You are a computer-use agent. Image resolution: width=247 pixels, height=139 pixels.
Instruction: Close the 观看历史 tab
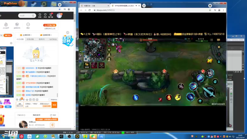[108, 6]
